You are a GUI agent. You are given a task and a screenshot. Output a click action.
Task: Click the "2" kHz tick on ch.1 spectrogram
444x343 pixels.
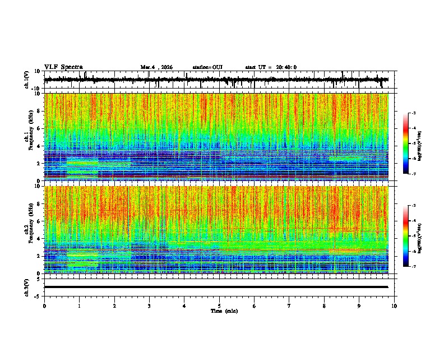(39, 164)
